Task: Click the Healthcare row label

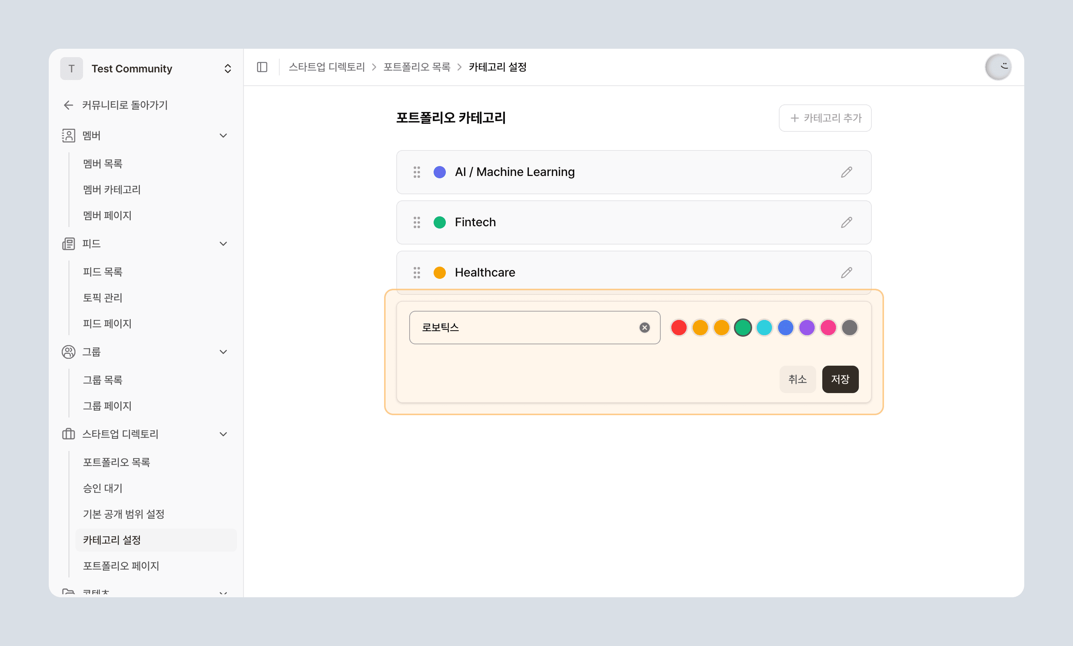Action: coord(485,272)
